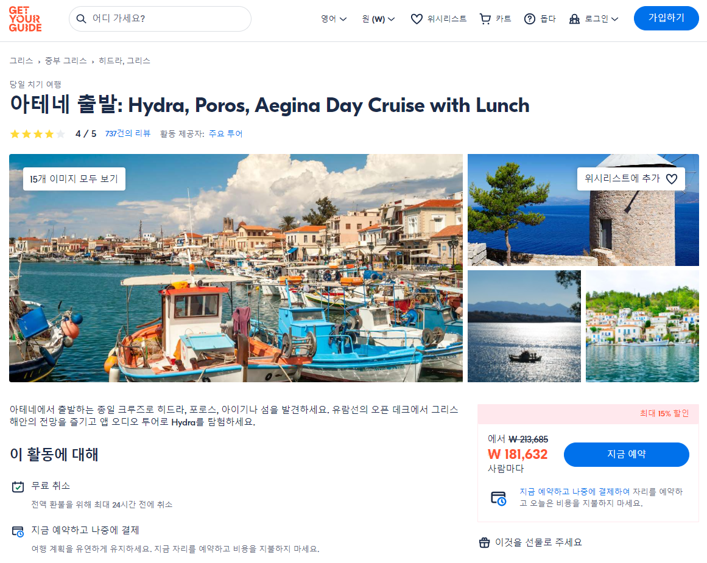Screen dimensions: 707x563
Task: Open the 그리스 breadcrumb
Action: tap(21, 61)
